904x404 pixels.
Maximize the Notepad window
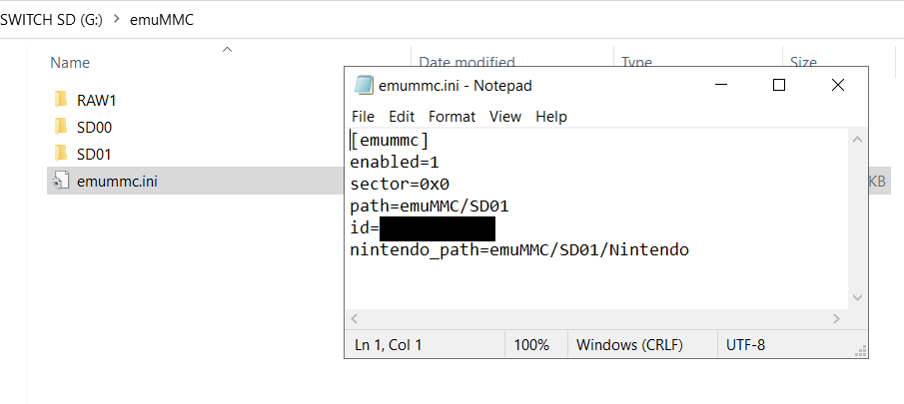tap(779, 85)
